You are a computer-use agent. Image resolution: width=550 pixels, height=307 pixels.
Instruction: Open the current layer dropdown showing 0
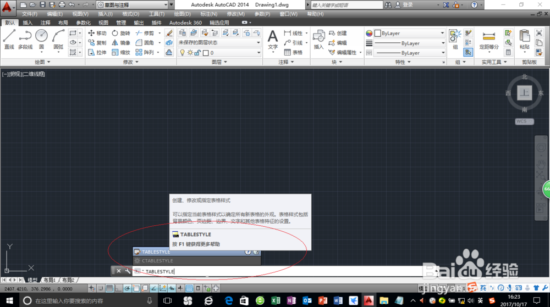[x=219, y=53]
